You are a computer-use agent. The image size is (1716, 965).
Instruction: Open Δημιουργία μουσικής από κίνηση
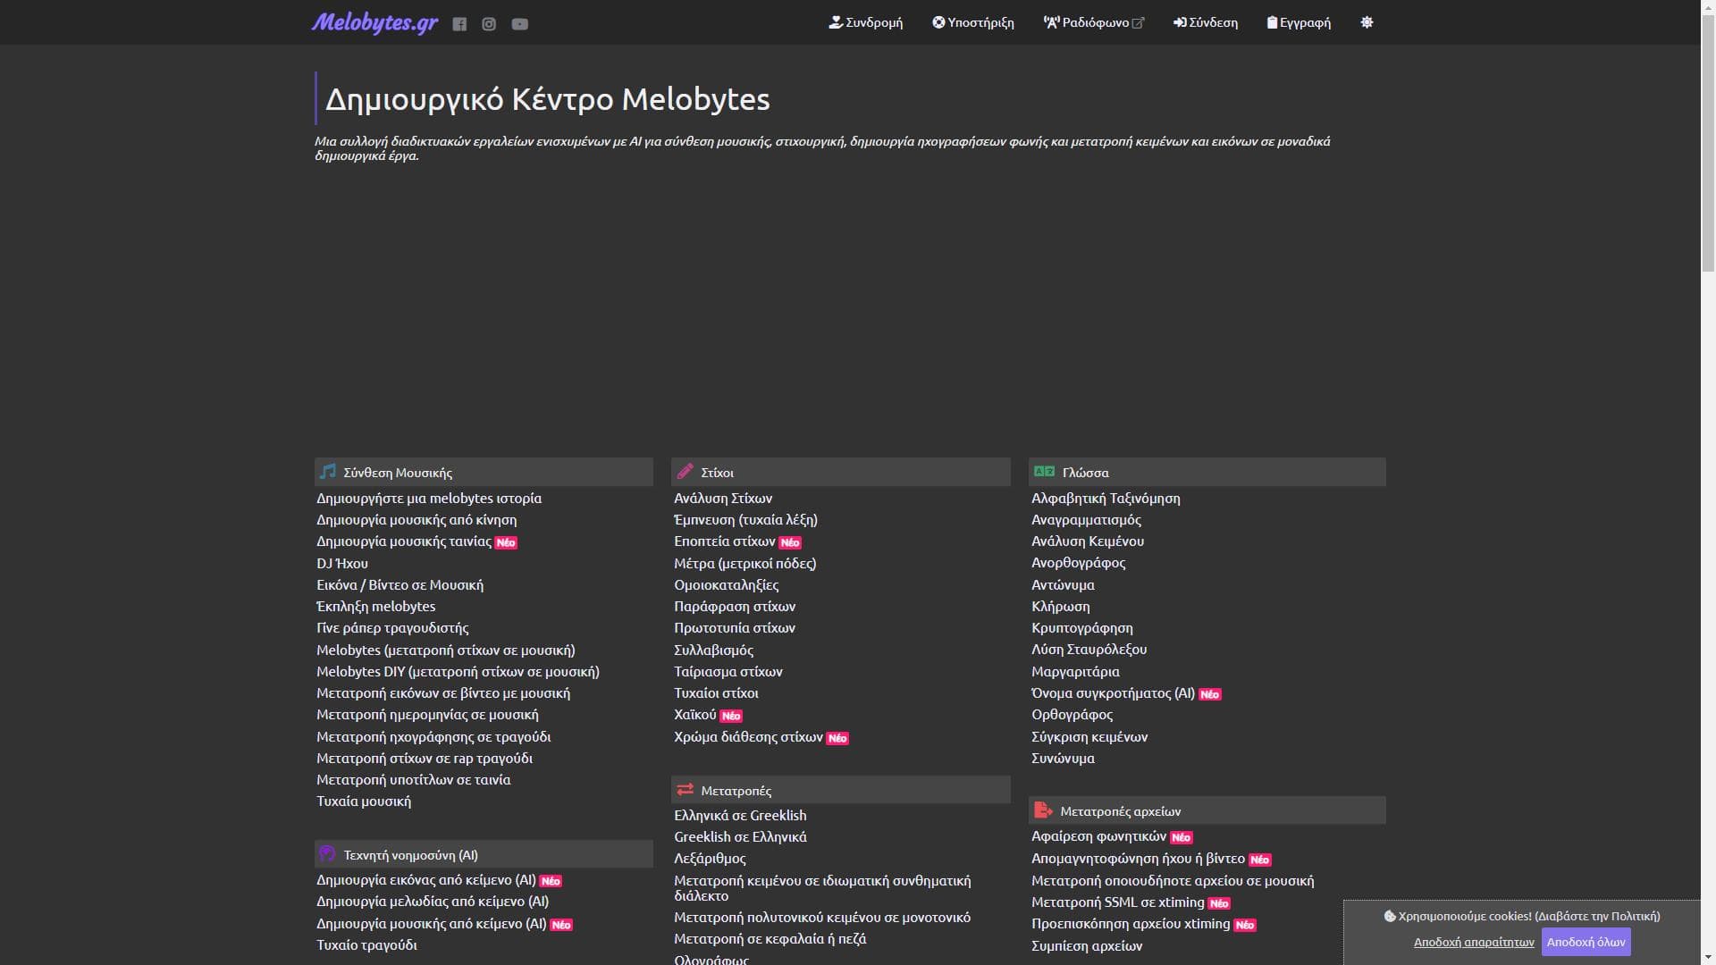(x=416, y=520)
